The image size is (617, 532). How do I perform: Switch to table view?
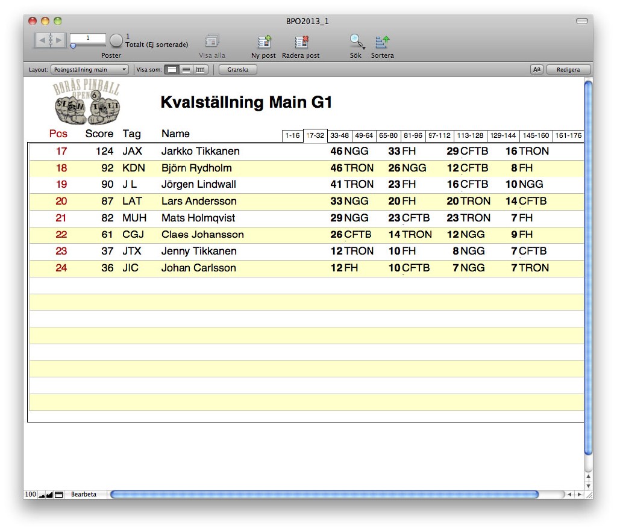coord(200,70)
